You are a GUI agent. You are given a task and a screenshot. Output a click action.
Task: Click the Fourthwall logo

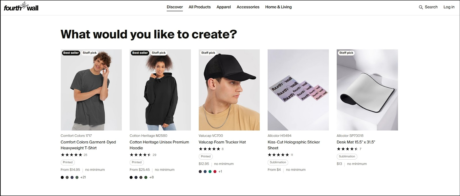pos(21,7)
